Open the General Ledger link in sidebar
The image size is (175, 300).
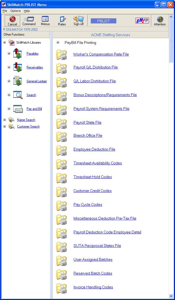pyautogui.click(x=37, y=81)
